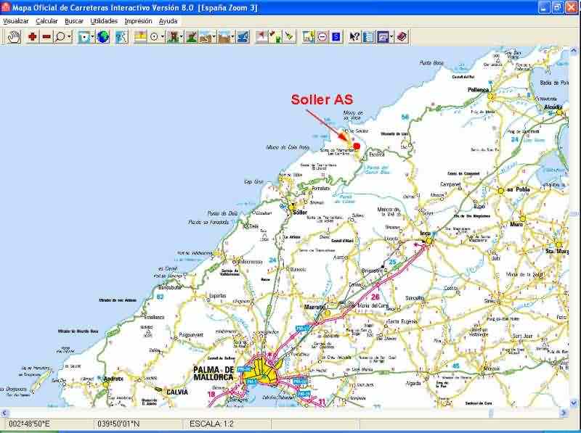The image size is (581, 433).
Task: Click the circle target icon
Action: [154, 37]
